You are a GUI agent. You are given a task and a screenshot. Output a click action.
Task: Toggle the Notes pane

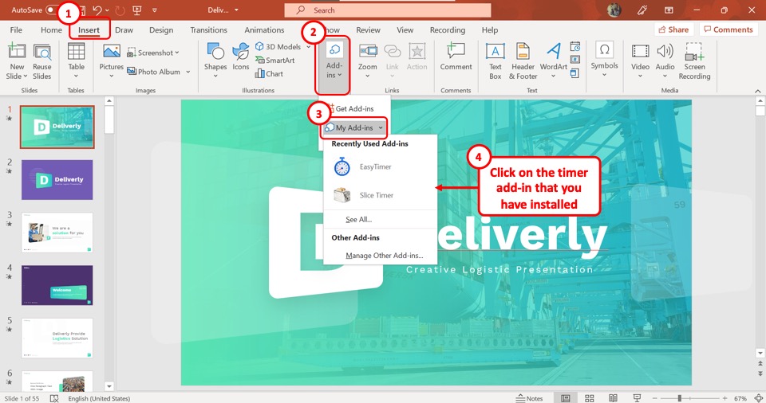point(529,398)
